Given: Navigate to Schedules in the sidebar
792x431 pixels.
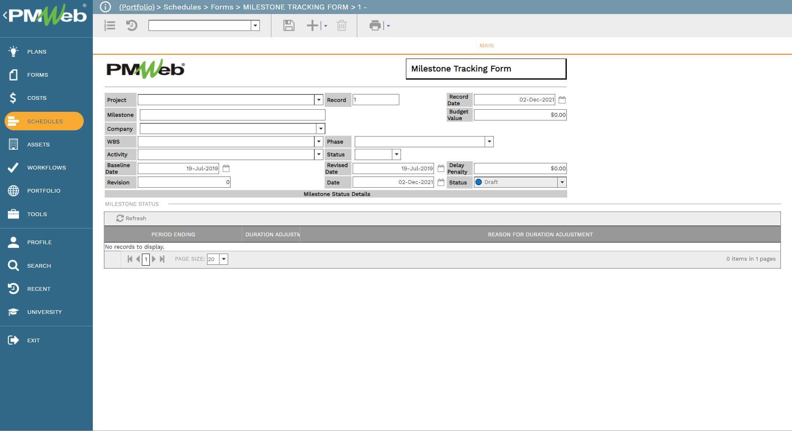Looking at the screenshot, I should (x=45, y=121).
